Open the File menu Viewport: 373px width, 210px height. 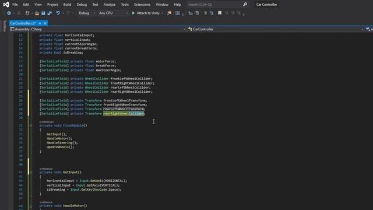coord(15,5)
